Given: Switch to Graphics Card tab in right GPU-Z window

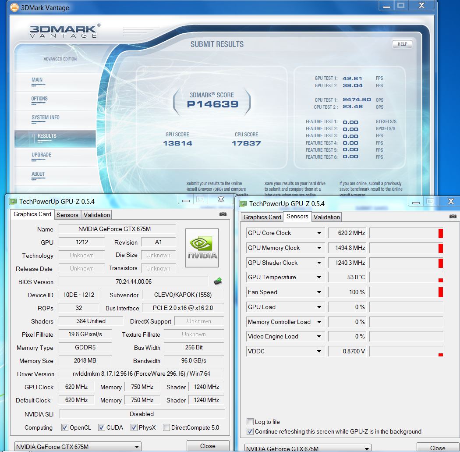Looking at the screenshot, I should point(262,217).
